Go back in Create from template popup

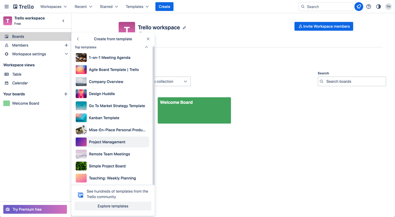[78, 39]
